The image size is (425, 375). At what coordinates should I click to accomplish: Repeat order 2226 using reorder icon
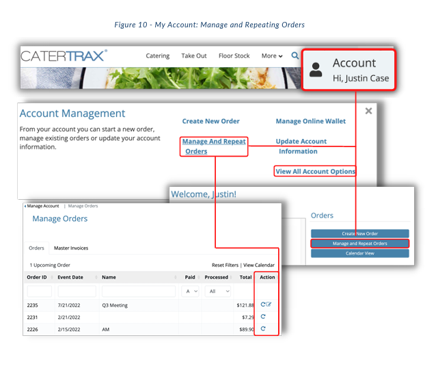coord(263,328)
